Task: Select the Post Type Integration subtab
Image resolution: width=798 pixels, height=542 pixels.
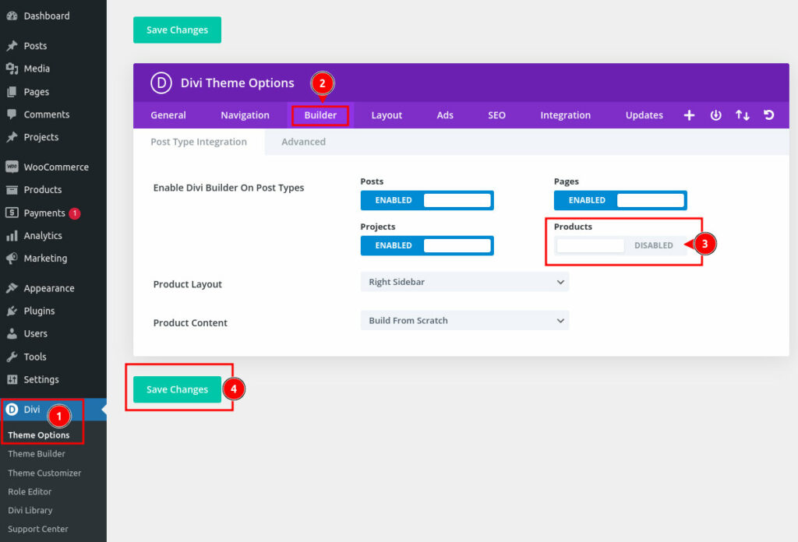Action: coord(199,142)
